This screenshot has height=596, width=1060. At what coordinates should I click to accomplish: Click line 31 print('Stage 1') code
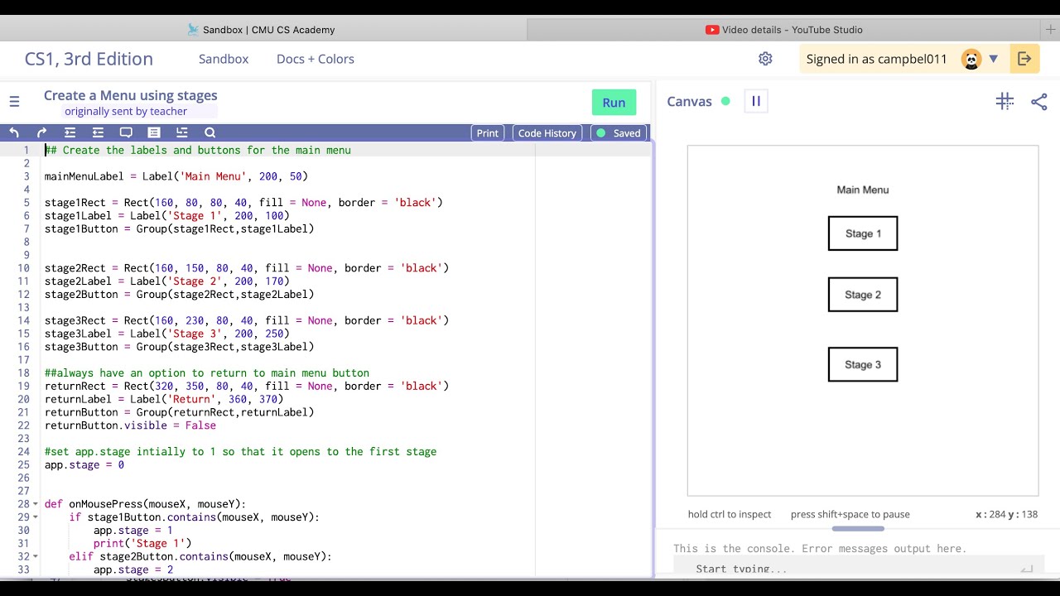click(x=142, y=544)
